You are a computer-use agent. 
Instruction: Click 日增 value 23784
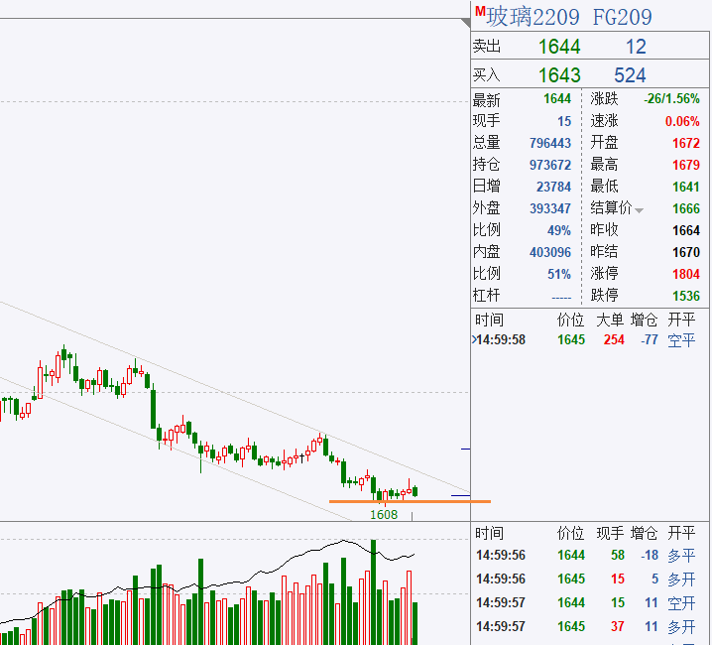tap(553, 187)
